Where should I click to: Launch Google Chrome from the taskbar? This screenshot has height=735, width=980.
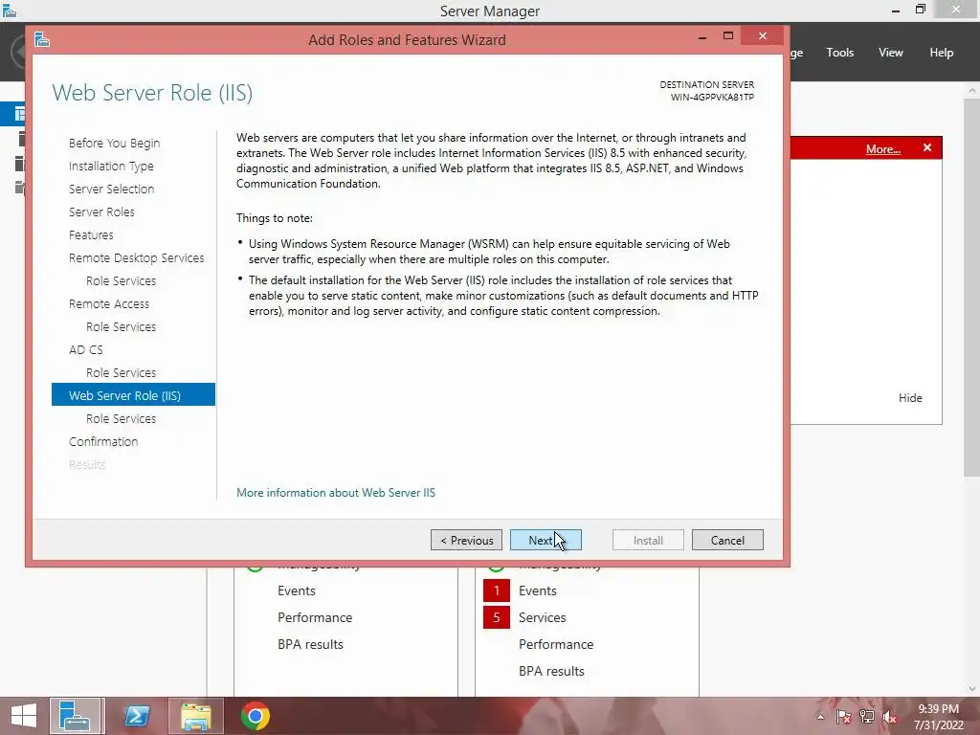(x=255, y=716)
